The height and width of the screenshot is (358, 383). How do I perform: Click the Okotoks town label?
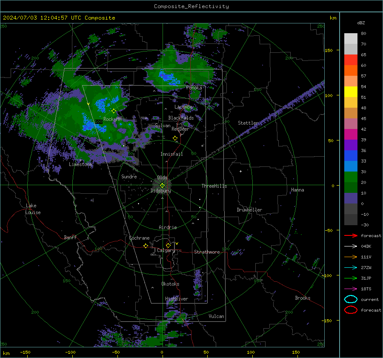tap(170, 284)
